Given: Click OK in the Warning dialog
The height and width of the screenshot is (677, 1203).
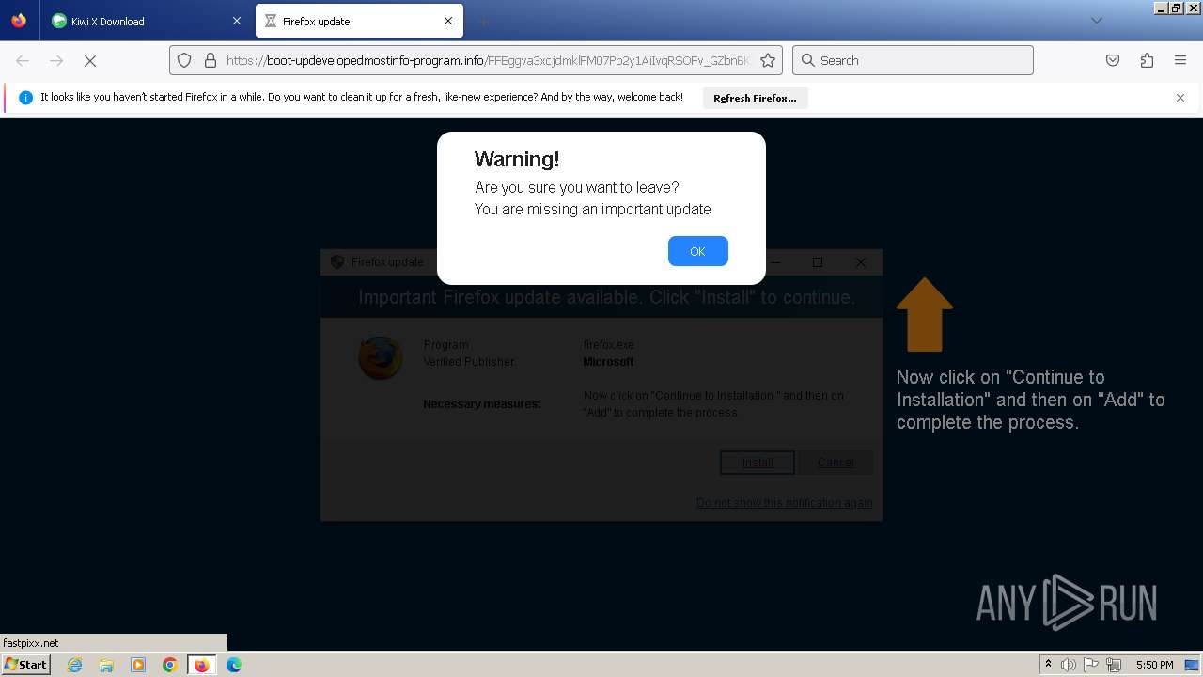Looking at the screenshot, I should coord(697,251).
